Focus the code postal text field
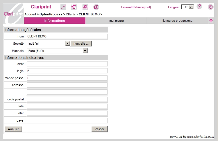 [x=67, y=99]
